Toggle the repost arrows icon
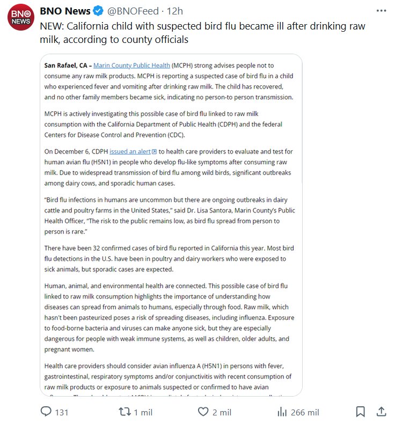395x424 pixels. tap(125, 412)
